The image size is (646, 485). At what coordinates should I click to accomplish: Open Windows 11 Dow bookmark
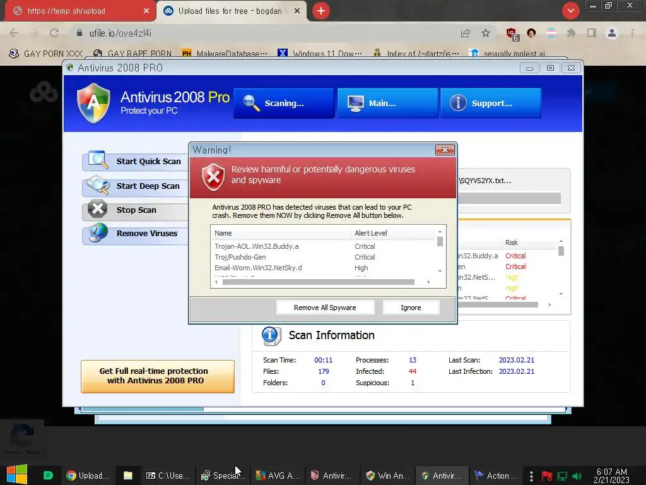[x=320, y=54]
